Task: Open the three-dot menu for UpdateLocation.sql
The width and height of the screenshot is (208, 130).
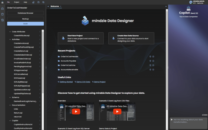Action: coord(40,90)
